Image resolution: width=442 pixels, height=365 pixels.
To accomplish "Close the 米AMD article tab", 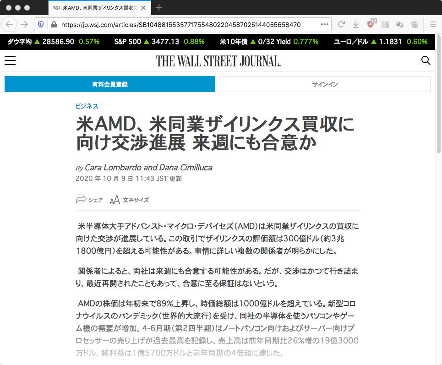I will point(143,8).
